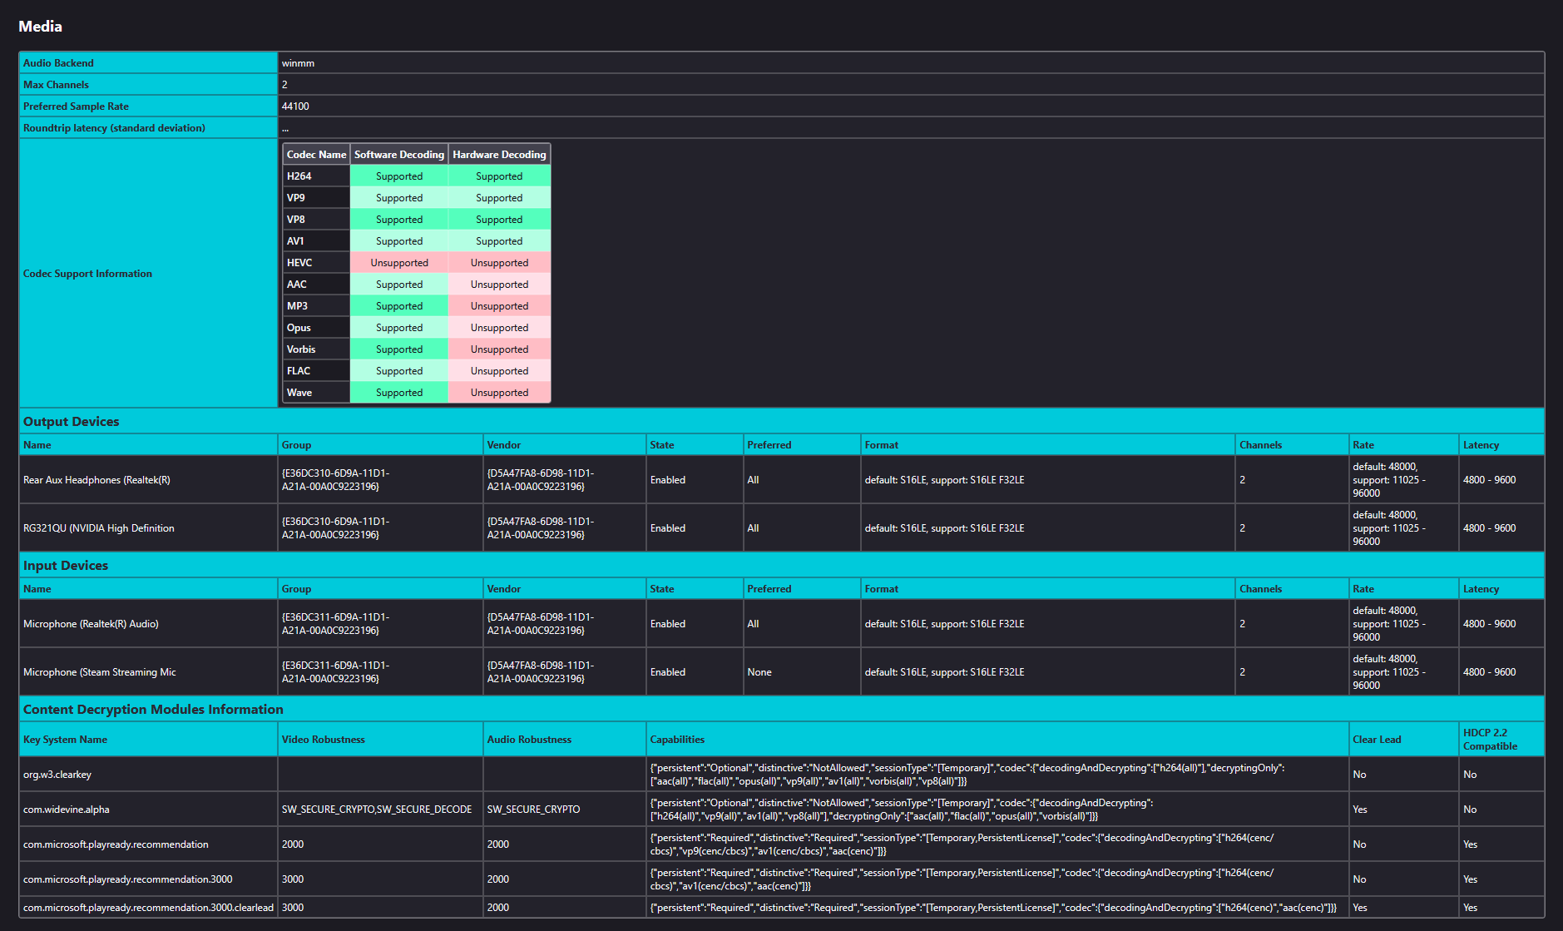Click the Software Decoding column header
The width and height of the screenshot is (1563, 931).
coord(399,155)
